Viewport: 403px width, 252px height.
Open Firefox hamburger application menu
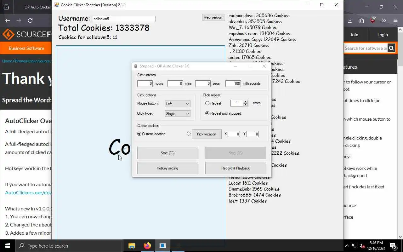click(x=395, y=20)
